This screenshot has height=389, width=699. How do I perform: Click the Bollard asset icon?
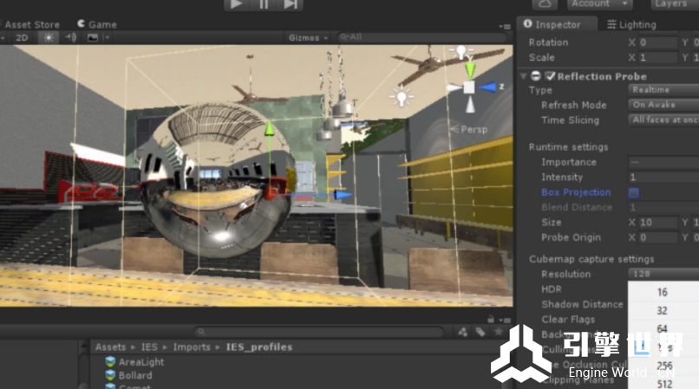click(x=110, y=375)
